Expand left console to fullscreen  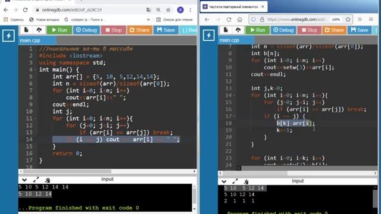point(36,180)
